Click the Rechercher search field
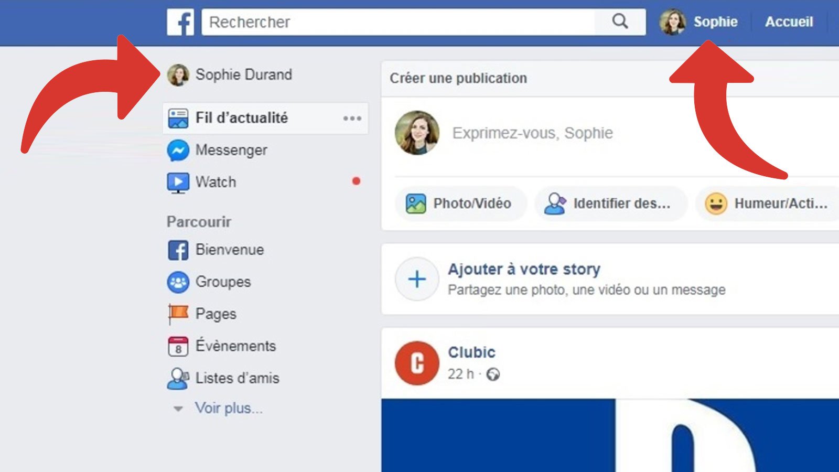This screenshot has height=472, width=839. (367, 22)
